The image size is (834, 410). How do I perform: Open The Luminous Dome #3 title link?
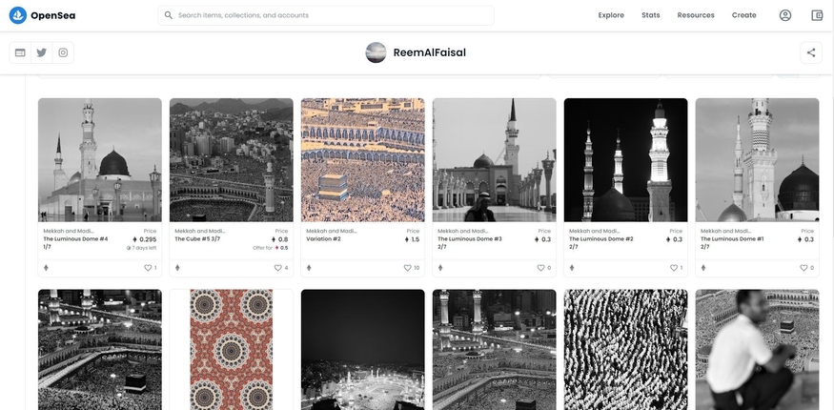(471, 239)
